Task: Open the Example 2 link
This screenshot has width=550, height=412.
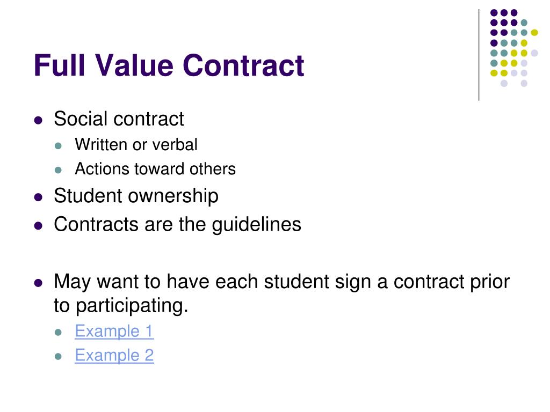Action: point(114,355)
